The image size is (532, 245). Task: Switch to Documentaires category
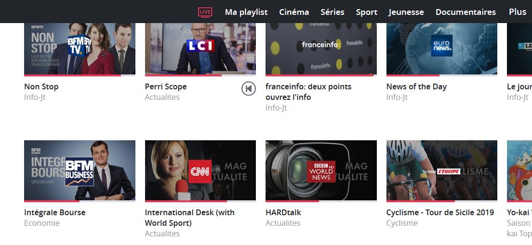coord(465,12)
